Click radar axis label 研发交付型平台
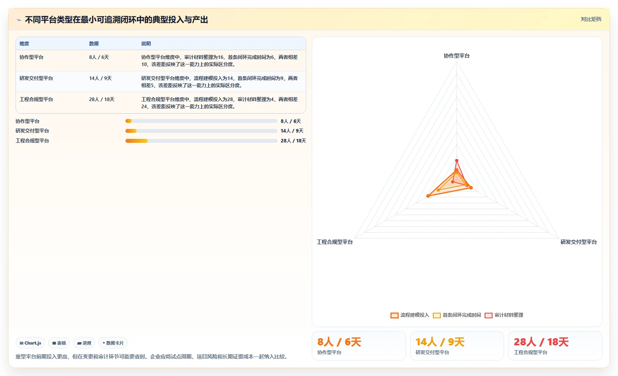This screenshot has height=376, width=618. [579, 242]
